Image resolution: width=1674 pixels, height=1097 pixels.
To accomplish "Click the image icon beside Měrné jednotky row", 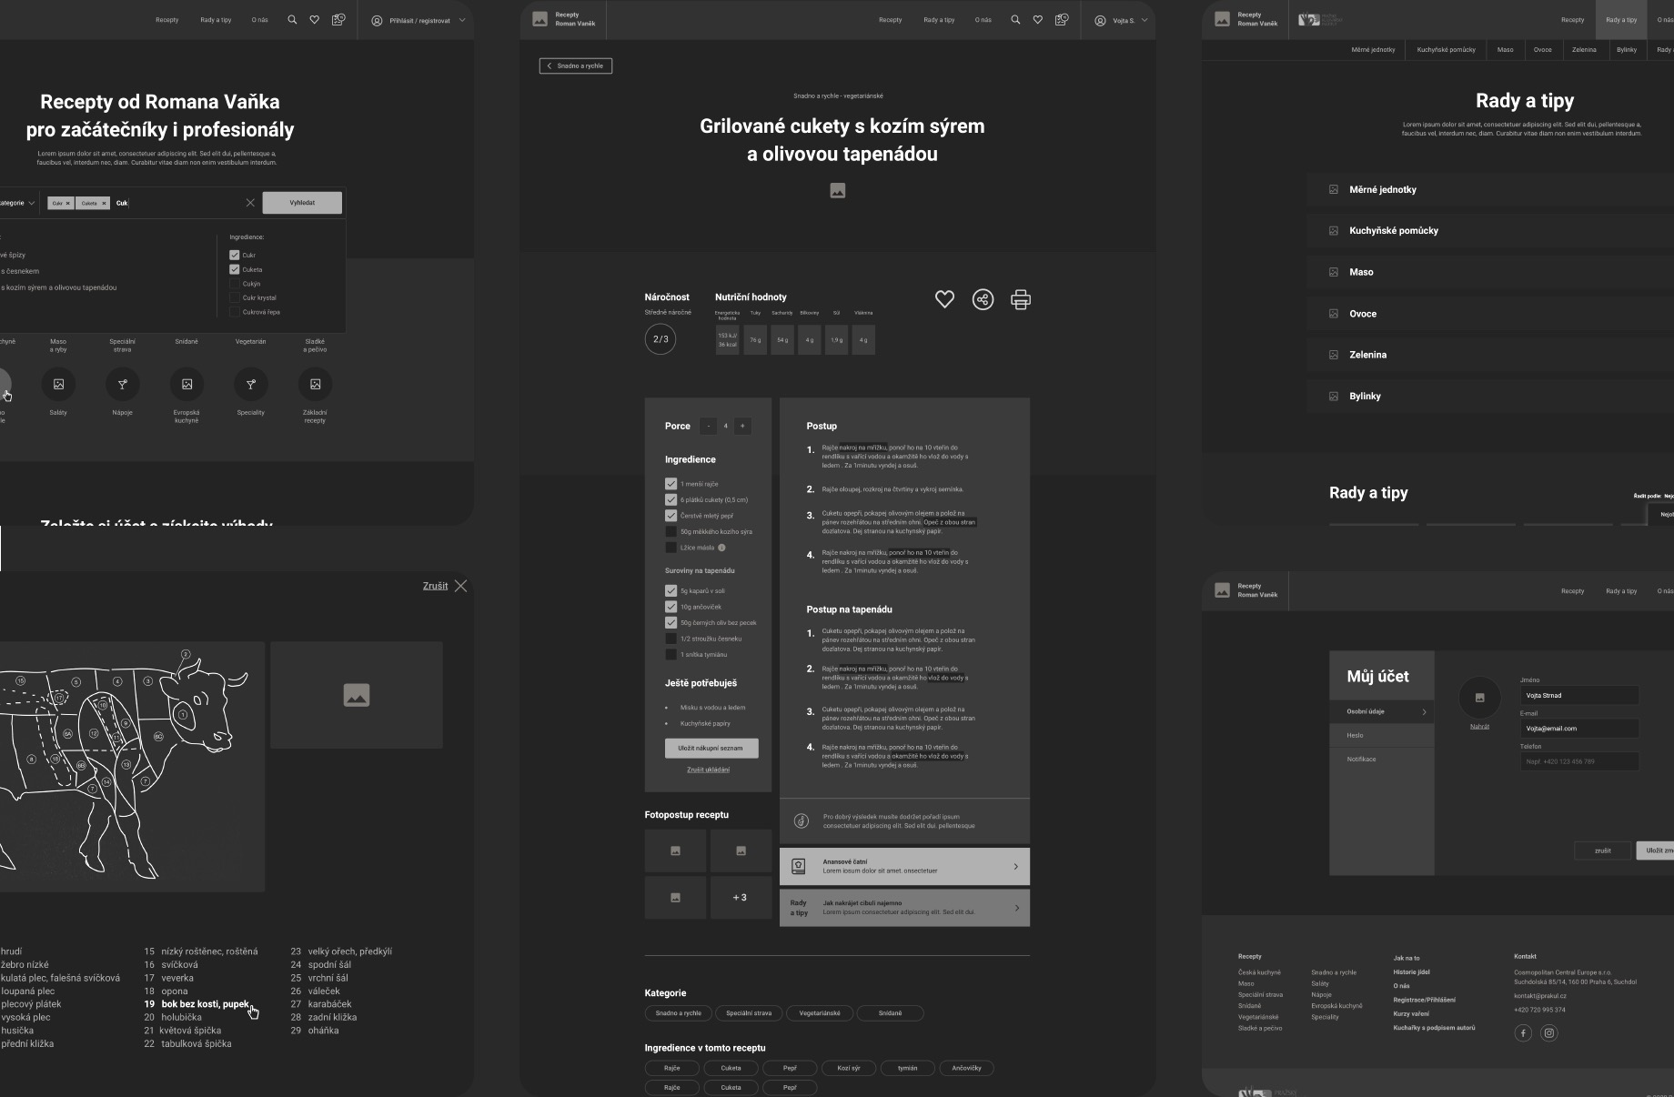I will [x=1334, y=189].
